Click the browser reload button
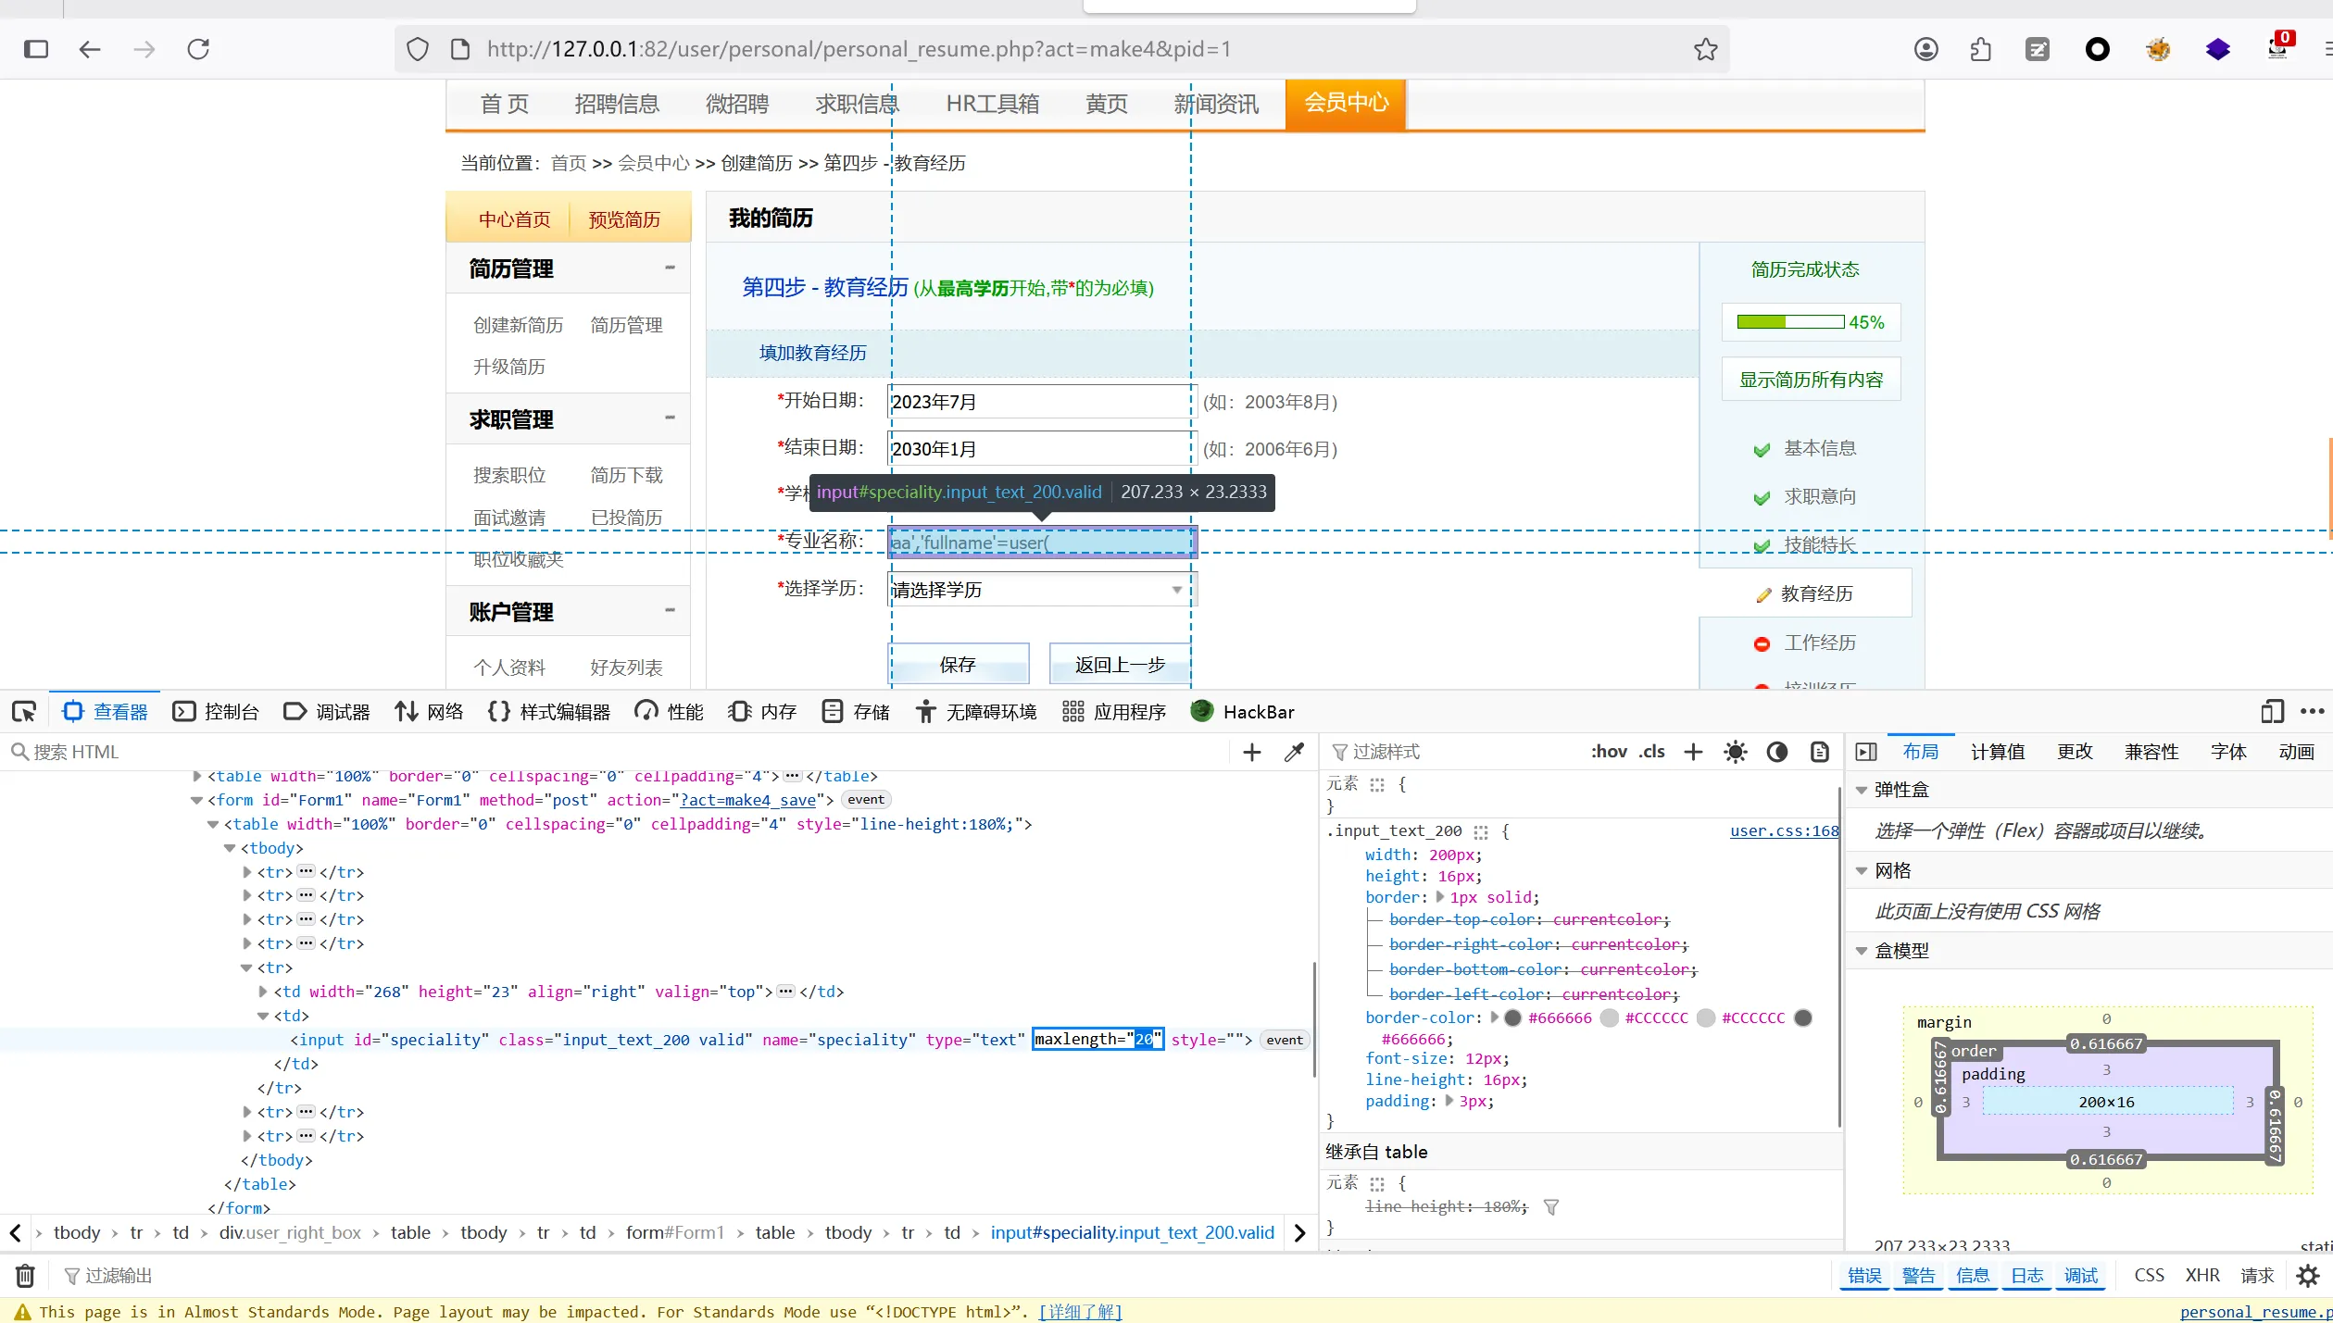Screen dimensions: 2333x1323 click(x=198, y=49)
